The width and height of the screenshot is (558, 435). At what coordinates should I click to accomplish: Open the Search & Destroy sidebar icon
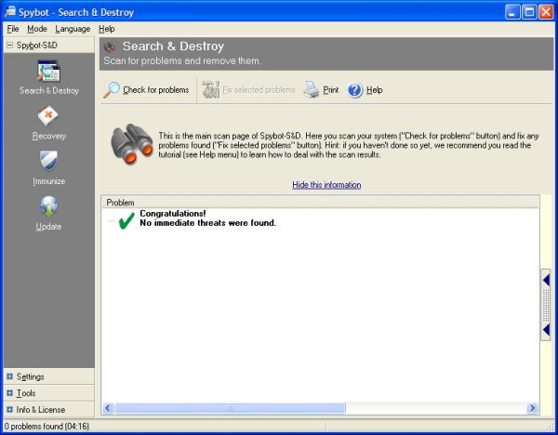click(x=48, y=72)
